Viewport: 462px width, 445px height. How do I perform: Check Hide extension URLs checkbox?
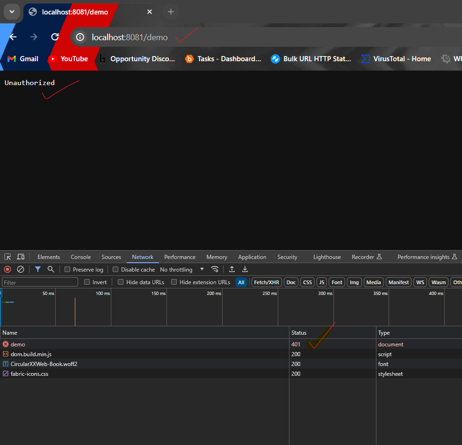pos(174,282)
